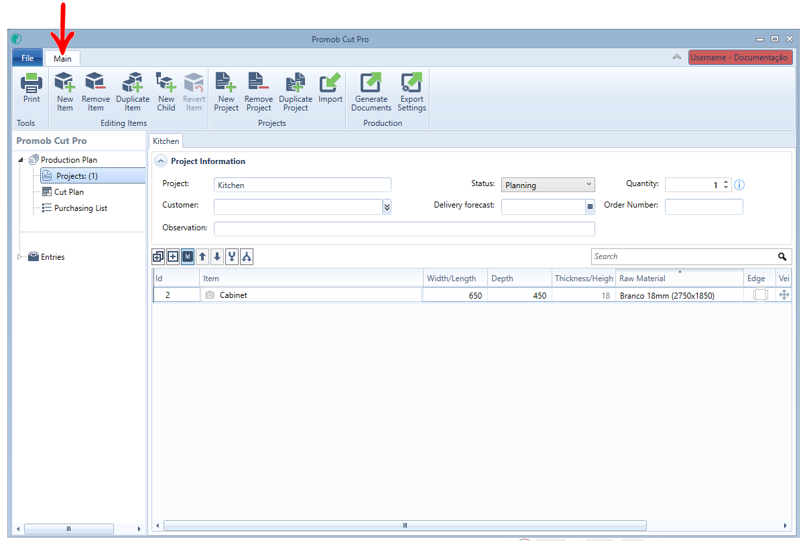Click the Search input field
The image size is (807, 543).
tap(684, 256)
